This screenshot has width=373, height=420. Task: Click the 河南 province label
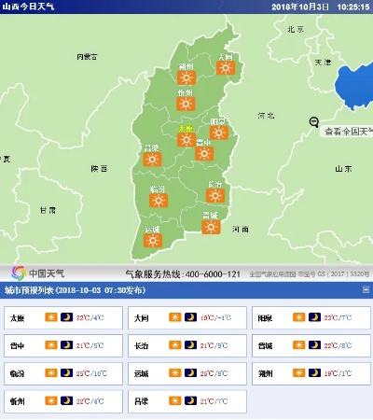[241, 230]
